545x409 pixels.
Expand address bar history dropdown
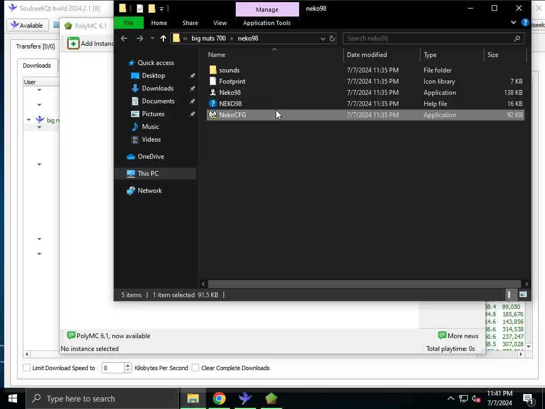(x=323, y=38)
